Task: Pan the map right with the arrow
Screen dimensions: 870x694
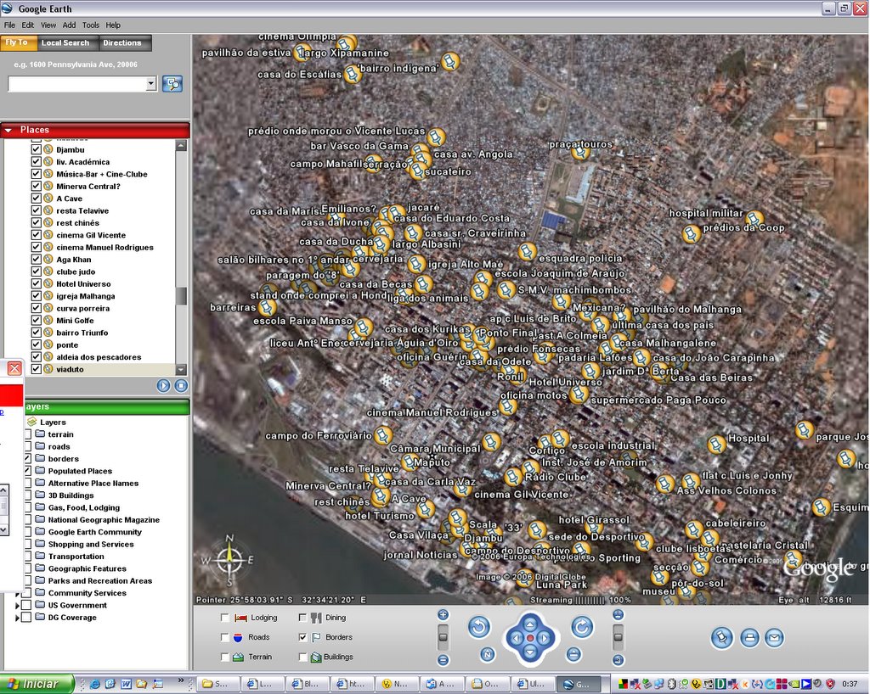Action: tap(545, 638)
